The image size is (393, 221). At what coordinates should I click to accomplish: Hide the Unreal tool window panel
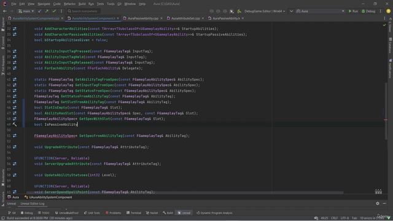pyautogui.click(x=384, y=203)
